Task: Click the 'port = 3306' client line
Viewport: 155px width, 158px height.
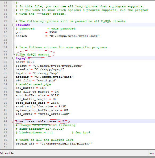Action: 36,32
